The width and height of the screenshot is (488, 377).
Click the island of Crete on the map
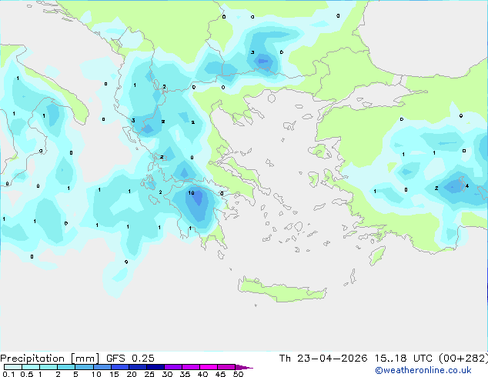click(x=282, y=289)
